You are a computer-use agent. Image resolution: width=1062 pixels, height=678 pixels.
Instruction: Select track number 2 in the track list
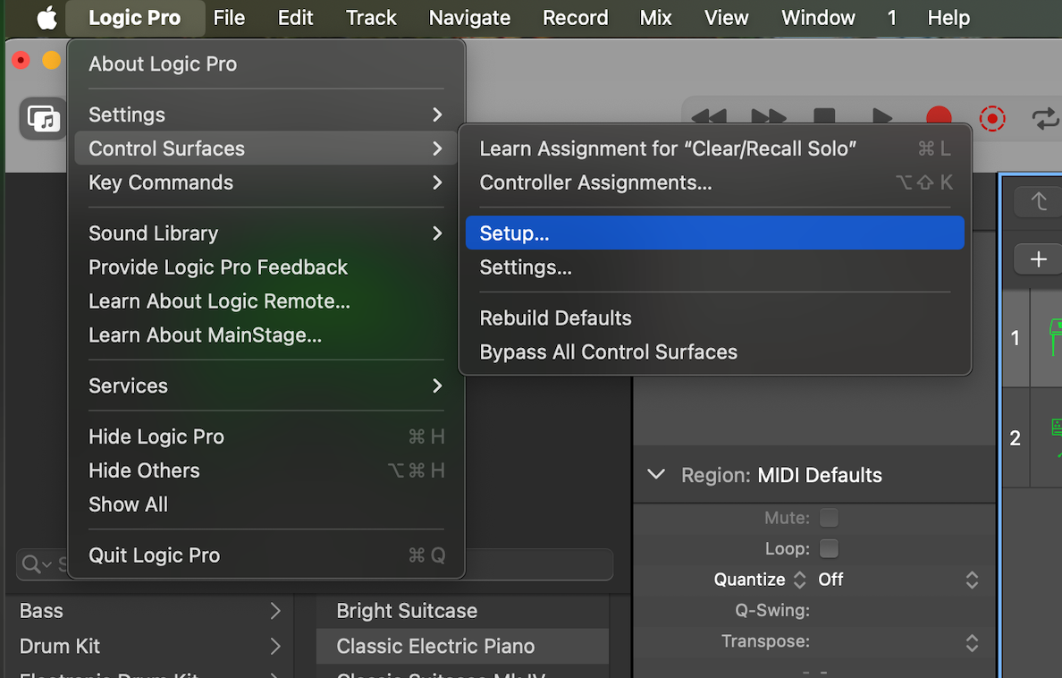(x=1016, y=438)
